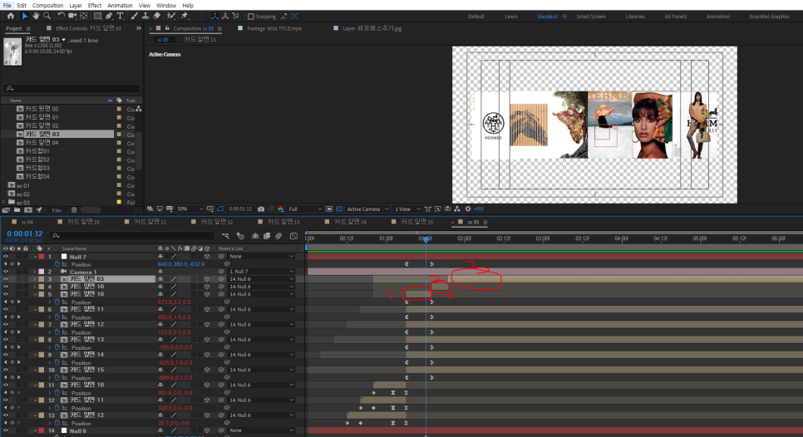Viewport: 803px width, 437px height.
Task: Toggle the Transparency Grid button in viewer
Action: (339, 209)
